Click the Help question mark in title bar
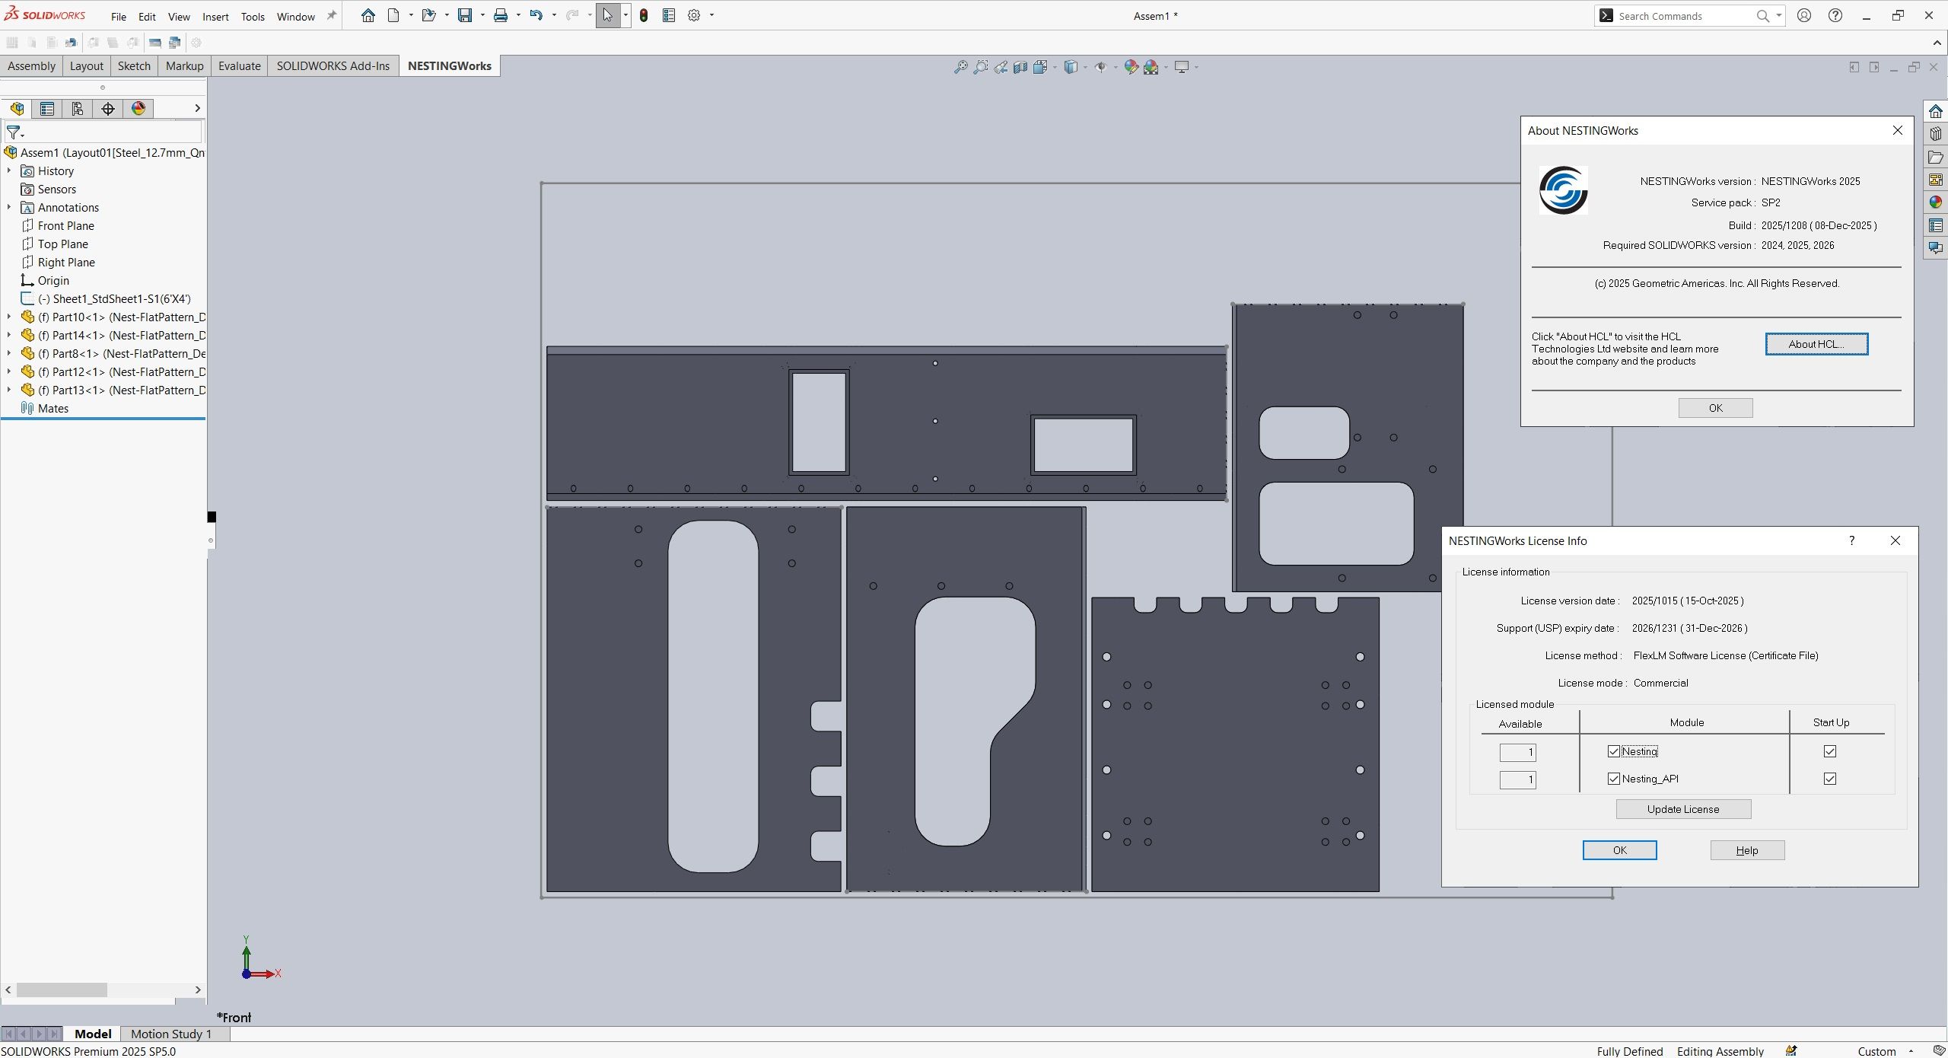The width and height of the screenshot is (1948, 1058). coord(1835,15)
